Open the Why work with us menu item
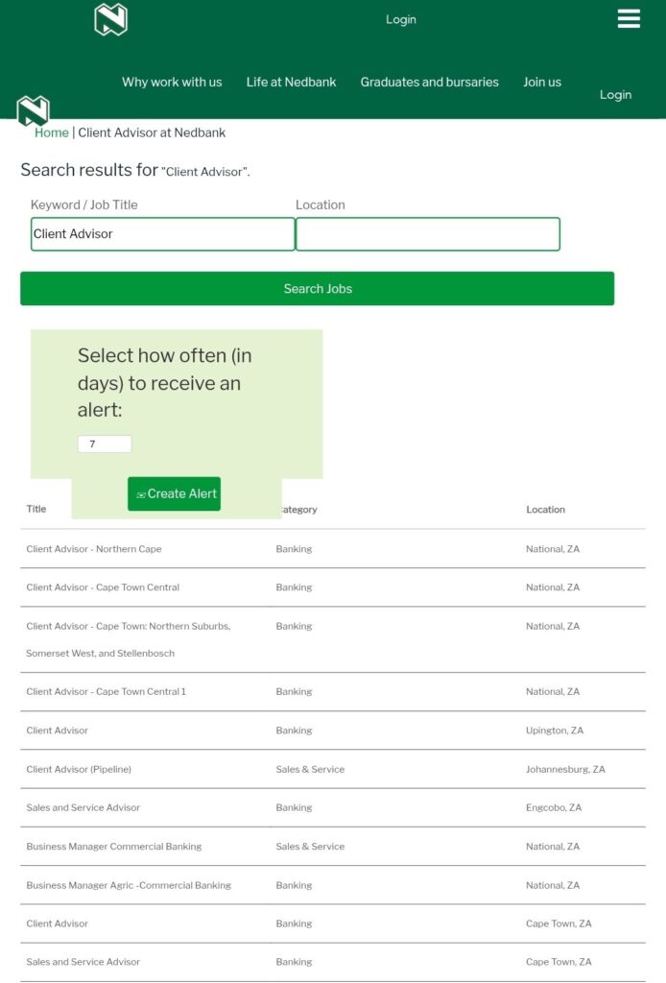 [x=171, y=83]
